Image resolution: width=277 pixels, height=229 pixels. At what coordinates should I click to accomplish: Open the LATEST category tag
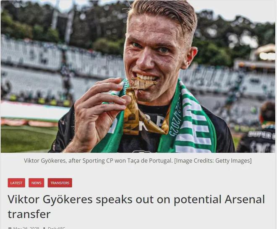[16, 183]
